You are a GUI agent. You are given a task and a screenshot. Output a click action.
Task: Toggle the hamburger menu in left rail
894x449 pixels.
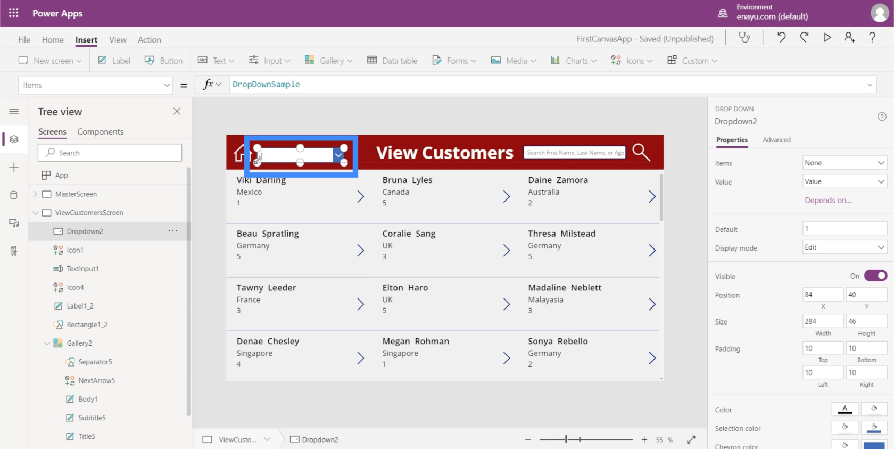[14, 111]
